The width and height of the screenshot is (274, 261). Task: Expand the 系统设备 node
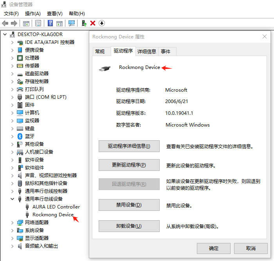tap(12, 230)
